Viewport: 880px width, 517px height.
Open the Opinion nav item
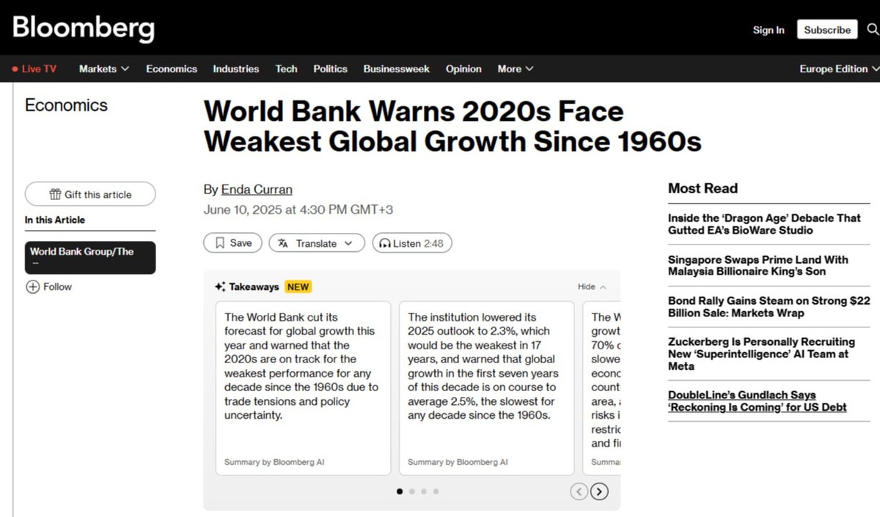[x=463, y=69]
